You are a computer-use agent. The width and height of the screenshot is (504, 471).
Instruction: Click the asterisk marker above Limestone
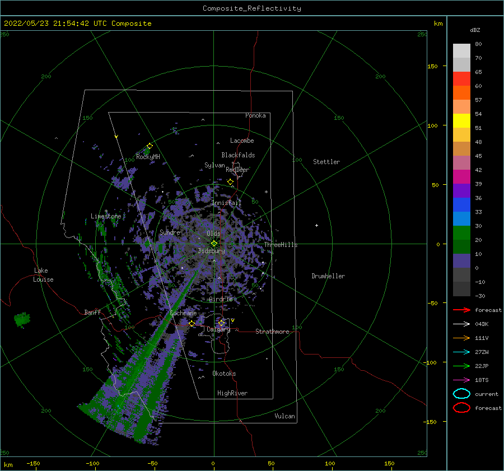point(106,211)
